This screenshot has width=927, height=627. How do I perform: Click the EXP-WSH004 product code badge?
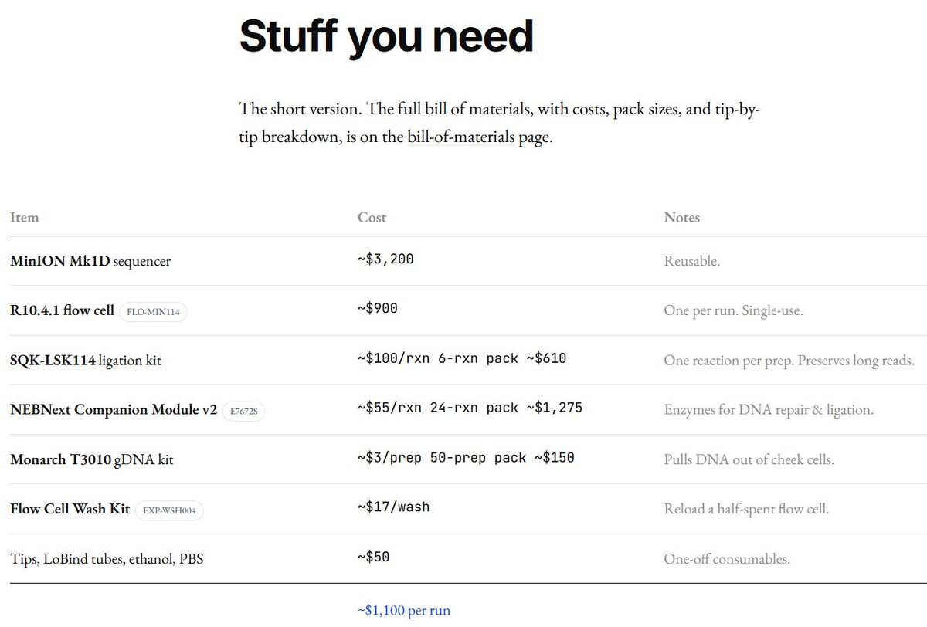[168, 510]
